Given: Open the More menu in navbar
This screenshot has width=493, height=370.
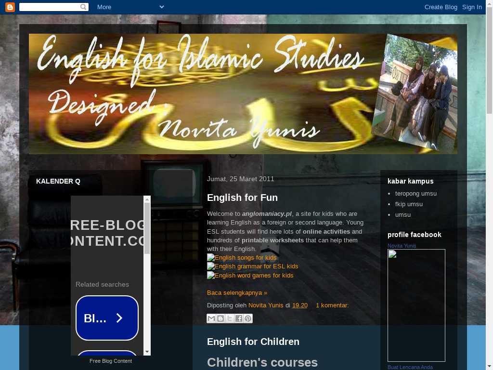Looking at the screenshot, I should [x=104, y=7].
